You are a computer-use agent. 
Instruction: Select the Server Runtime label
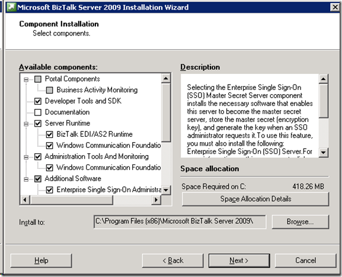(x=68, y=123)
